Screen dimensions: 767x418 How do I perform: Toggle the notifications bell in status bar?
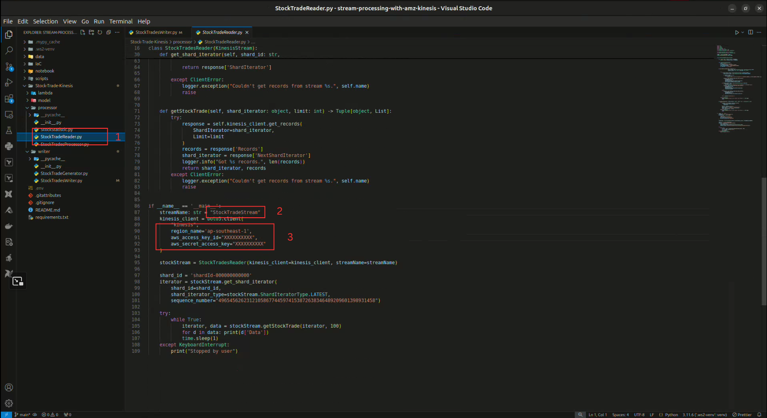(x=759, y=414)
